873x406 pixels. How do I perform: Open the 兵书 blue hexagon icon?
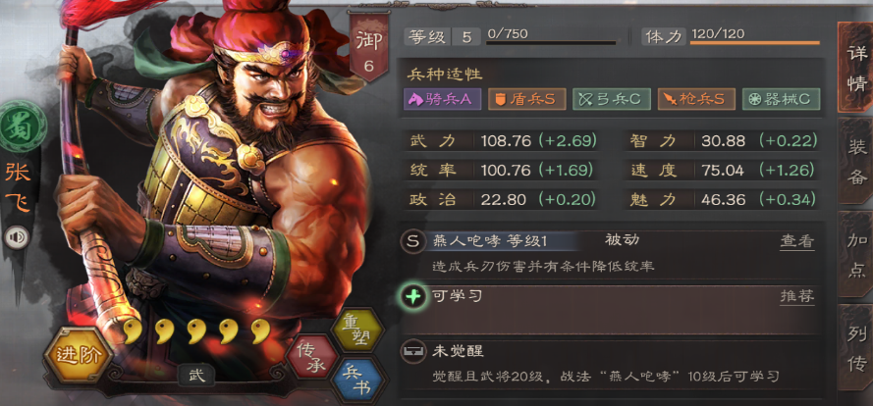point(356,381)
